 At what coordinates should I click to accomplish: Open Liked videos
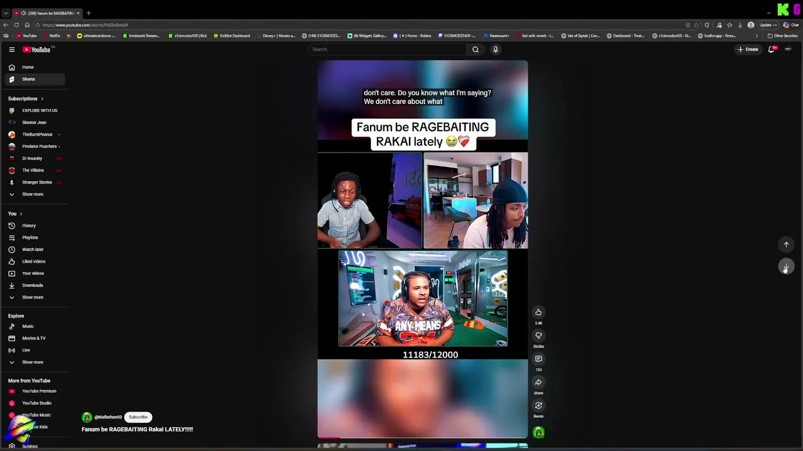point(34,261)
